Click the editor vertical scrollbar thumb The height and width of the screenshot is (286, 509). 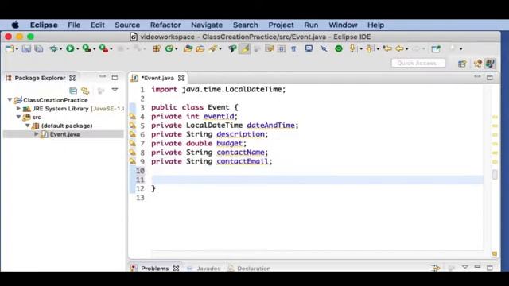coord(495,175)
